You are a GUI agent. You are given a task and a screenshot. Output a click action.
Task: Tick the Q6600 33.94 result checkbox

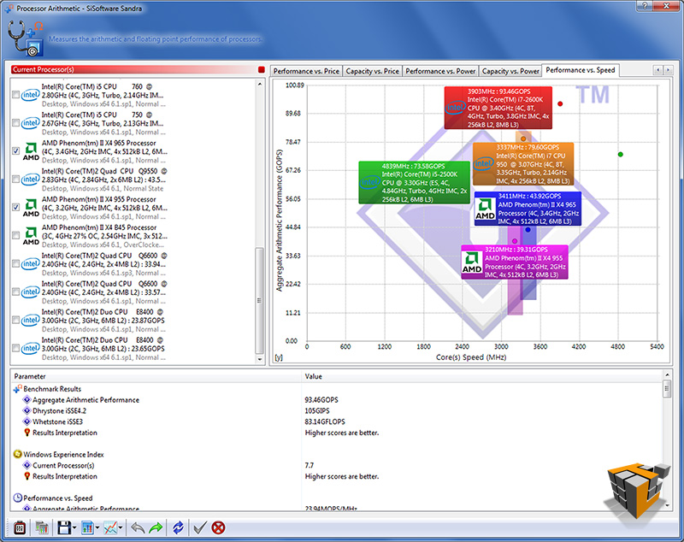15,264
